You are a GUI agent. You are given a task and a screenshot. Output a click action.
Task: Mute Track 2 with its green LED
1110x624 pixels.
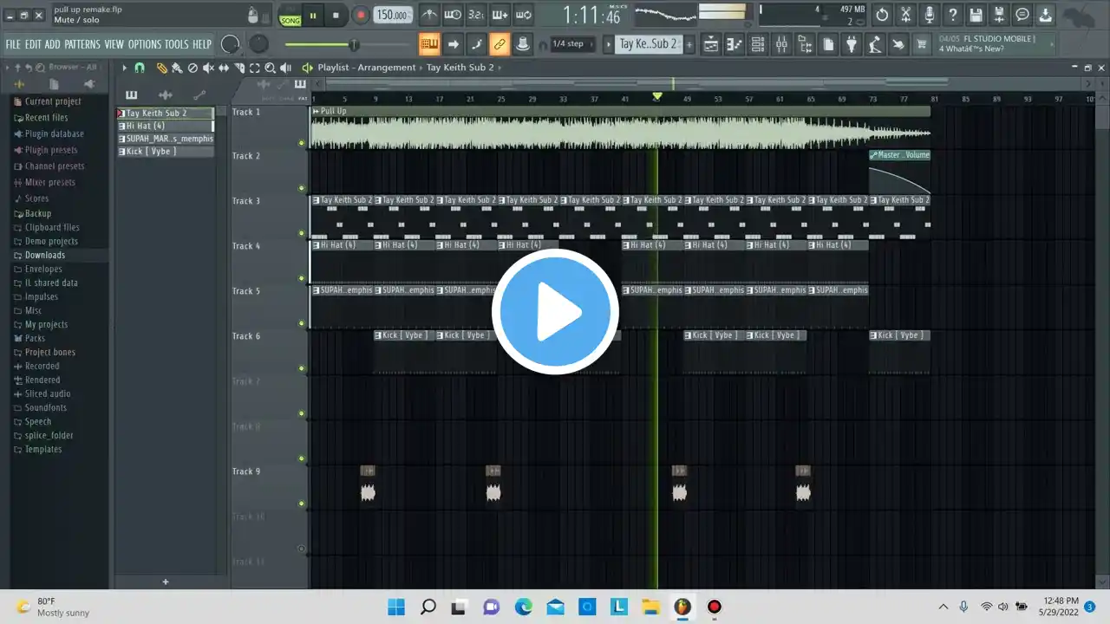coord(302,188)
